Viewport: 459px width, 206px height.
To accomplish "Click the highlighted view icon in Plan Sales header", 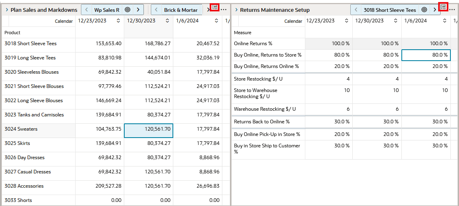I will pos(215,7).
